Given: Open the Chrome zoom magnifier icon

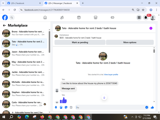Looking at the screenshot, I should click(x=133, y=10).
